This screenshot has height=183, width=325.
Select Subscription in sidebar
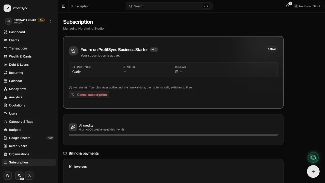[29, 162]
